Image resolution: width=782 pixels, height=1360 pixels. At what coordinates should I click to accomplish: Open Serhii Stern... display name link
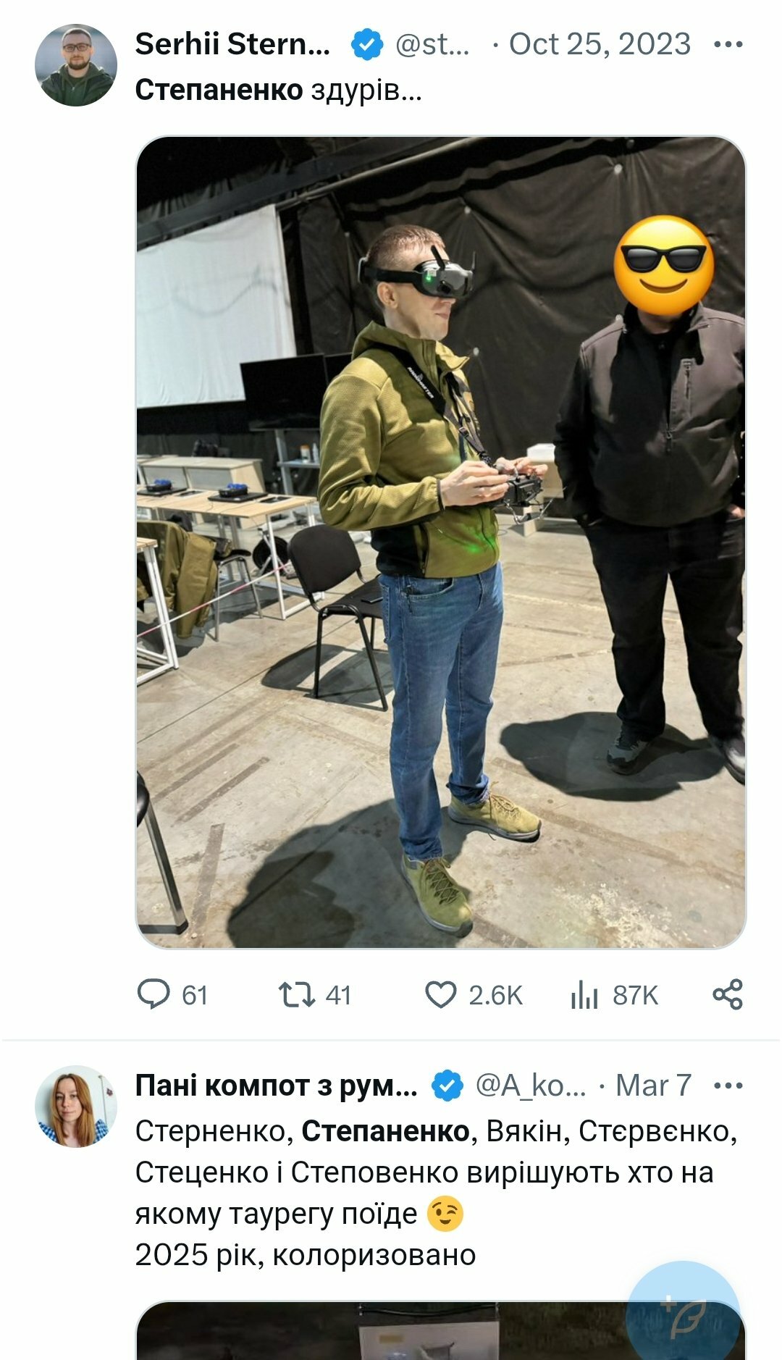coord(232,44)
